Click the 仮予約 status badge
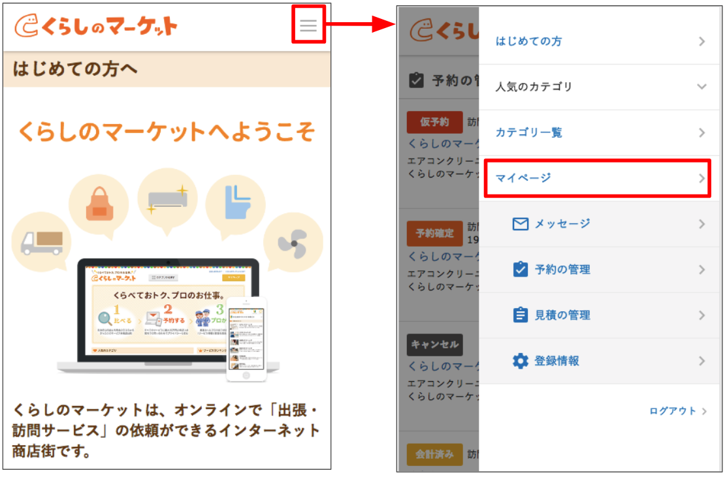Viewport: 727px width, 477px height. [434, 122]
